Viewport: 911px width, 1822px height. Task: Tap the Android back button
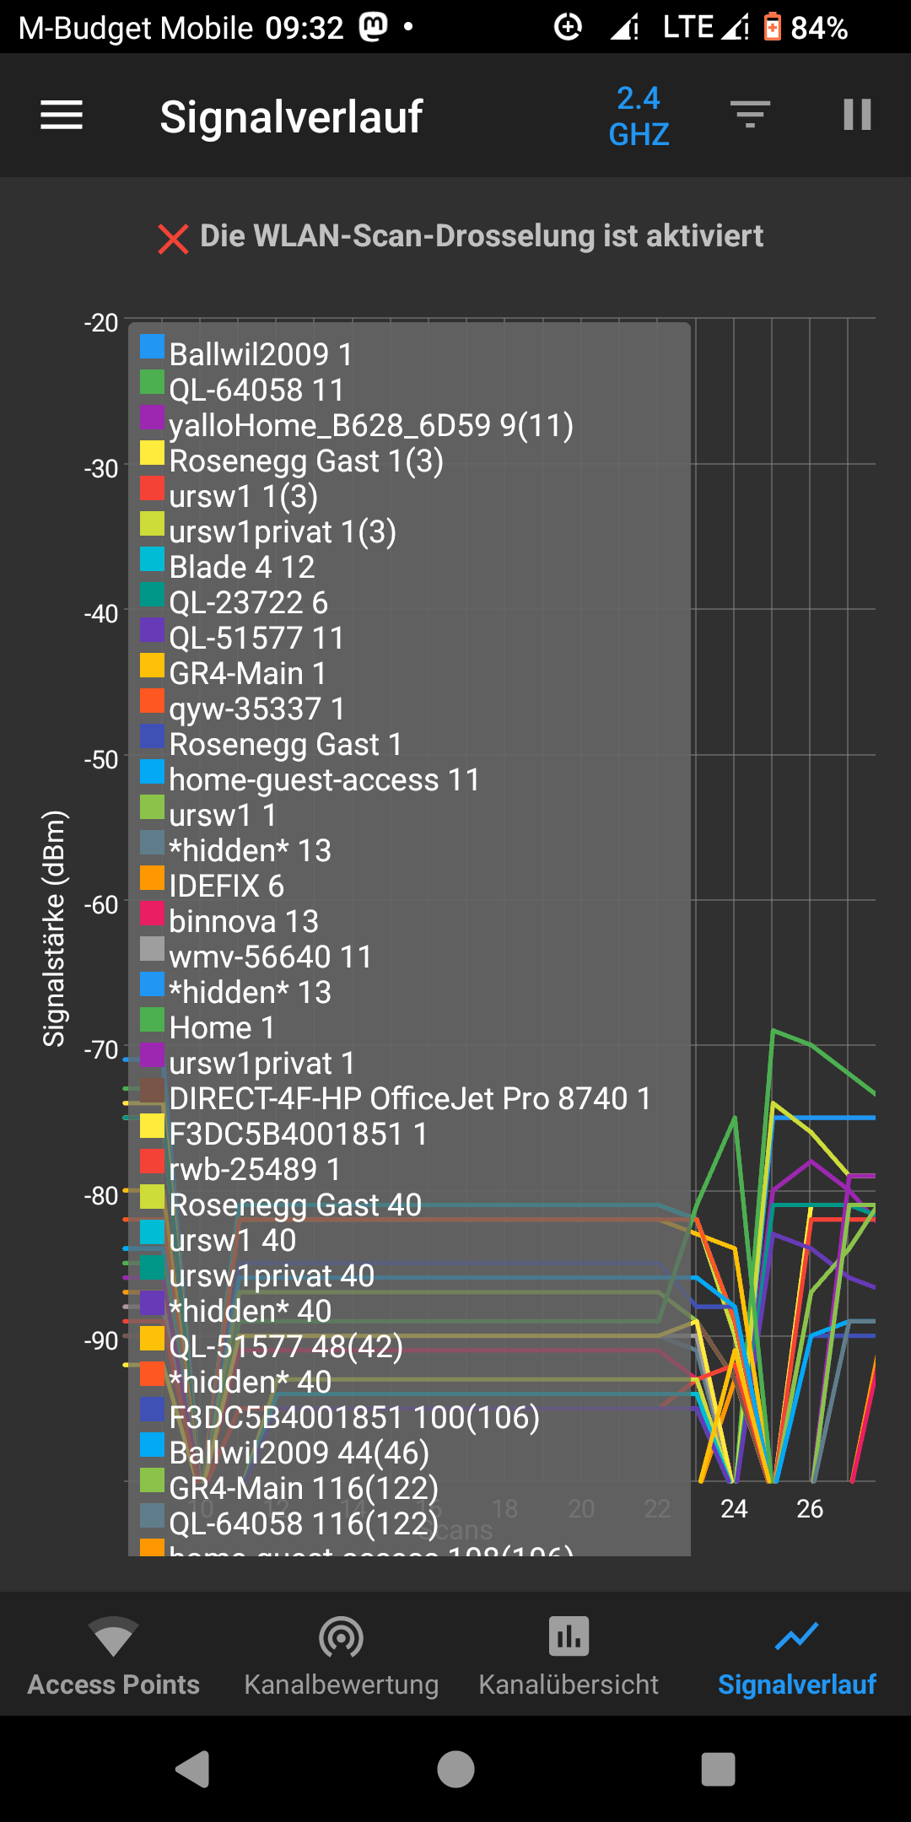click(193, 1769)
